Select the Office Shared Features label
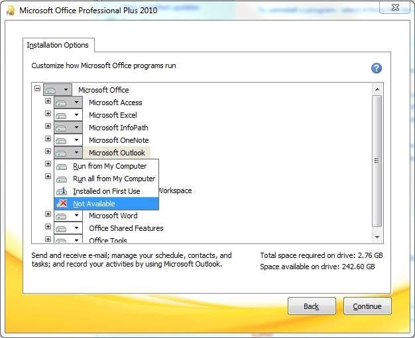Image resolution: width=415 pixels, height=338 pixels. (x=126, y=228)
